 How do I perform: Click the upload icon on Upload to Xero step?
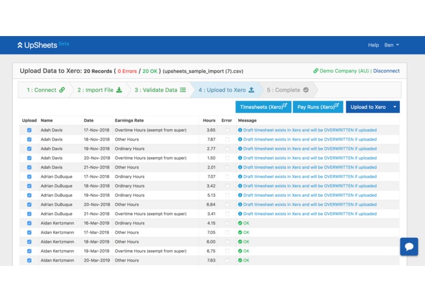251,90
